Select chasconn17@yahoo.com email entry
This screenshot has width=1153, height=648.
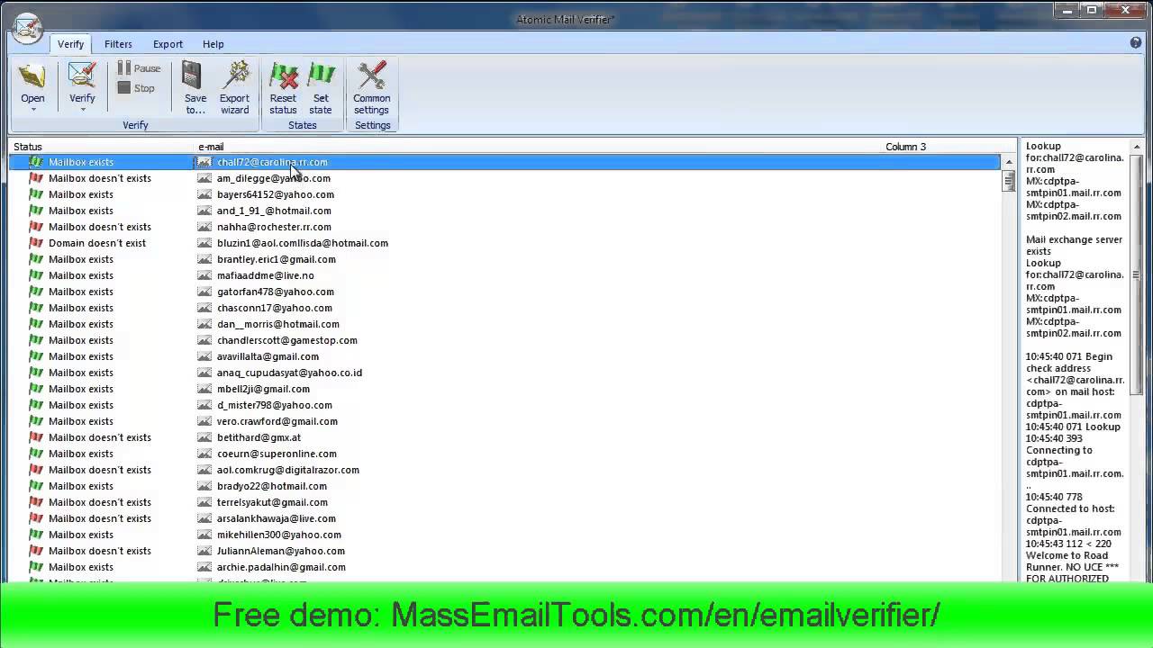coord(274,308)
